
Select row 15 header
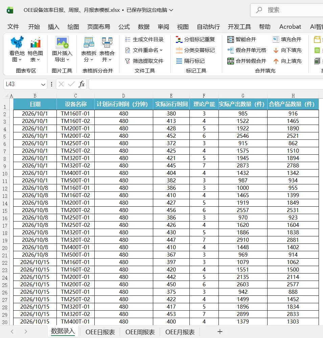click(5, 211)
